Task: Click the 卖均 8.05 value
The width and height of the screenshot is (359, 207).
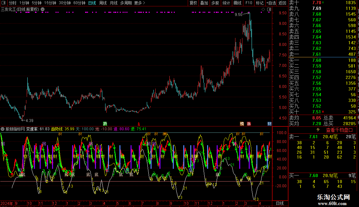Action: (x=317, y=118)
